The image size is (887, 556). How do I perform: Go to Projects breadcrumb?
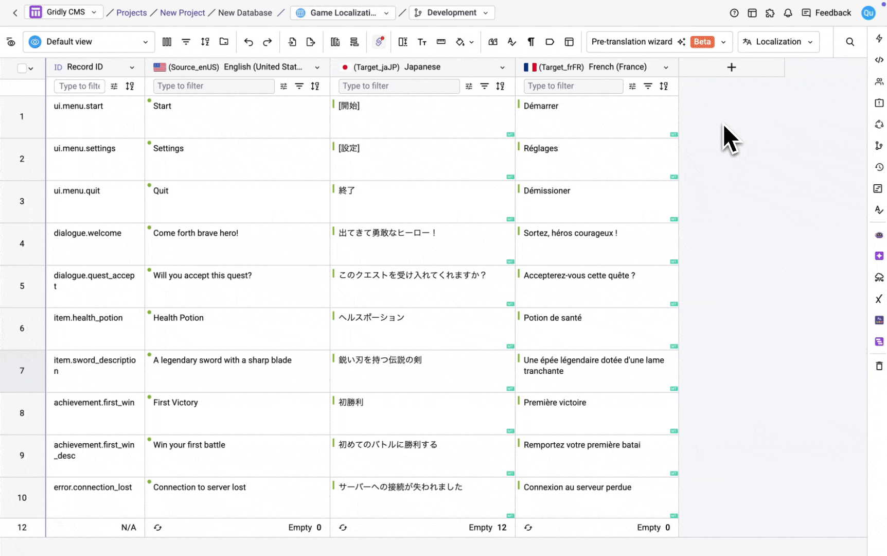(x=131, y=13)
